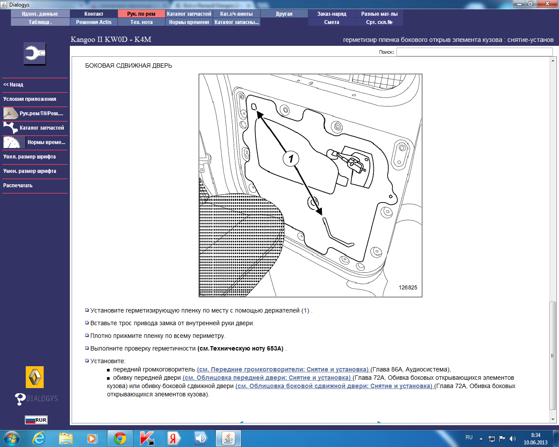Launch Internet Explorer from taskbar
Screen dimensions: 559x447
coord(39,438)
